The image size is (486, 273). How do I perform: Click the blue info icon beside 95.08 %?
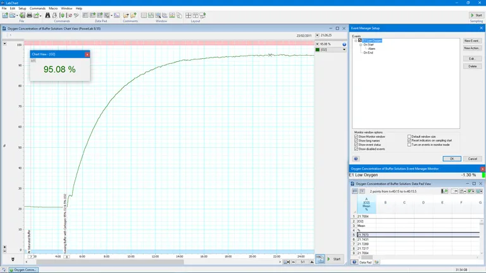344,44
